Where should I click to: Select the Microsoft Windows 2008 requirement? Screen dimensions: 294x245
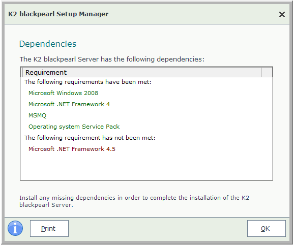63,93
